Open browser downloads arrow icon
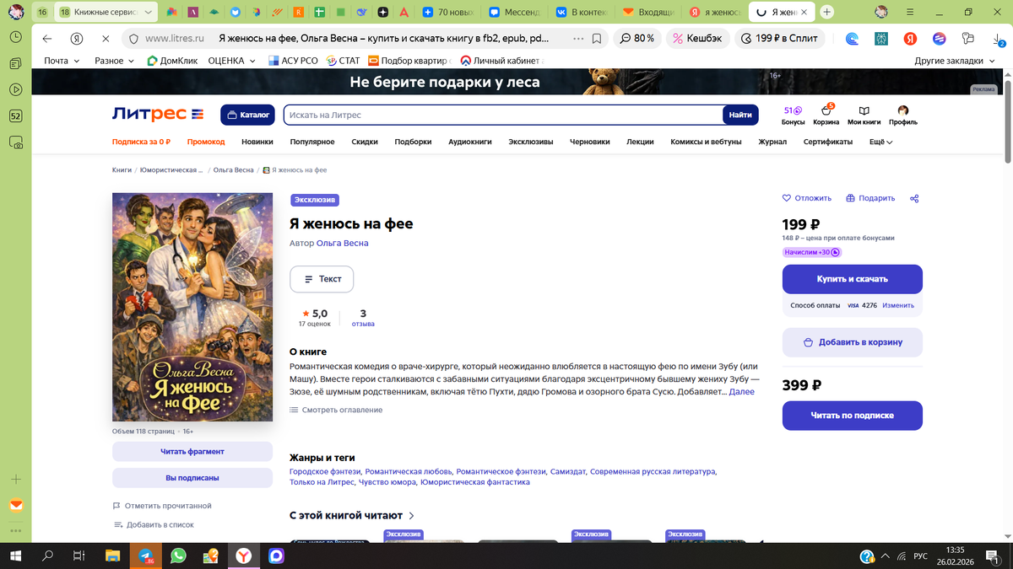The image size is (1013, 569). click(x=999, y=39)
